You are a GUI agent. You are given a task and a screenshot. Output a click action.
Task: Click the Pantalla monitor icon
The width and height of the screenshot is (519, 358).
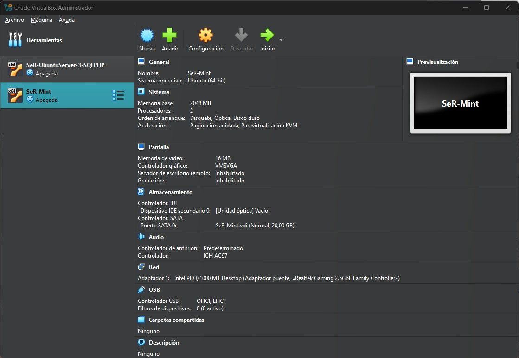point(141,146)
